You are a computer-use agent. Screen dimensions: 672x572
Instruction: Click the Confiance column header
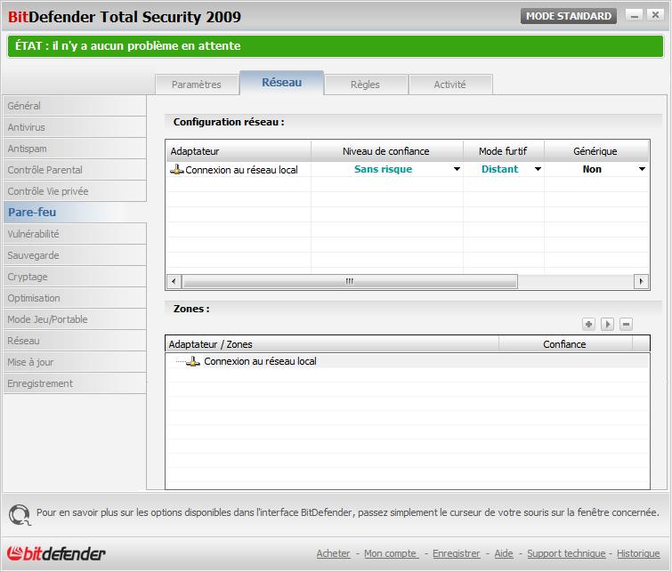(x=565, y=344)
